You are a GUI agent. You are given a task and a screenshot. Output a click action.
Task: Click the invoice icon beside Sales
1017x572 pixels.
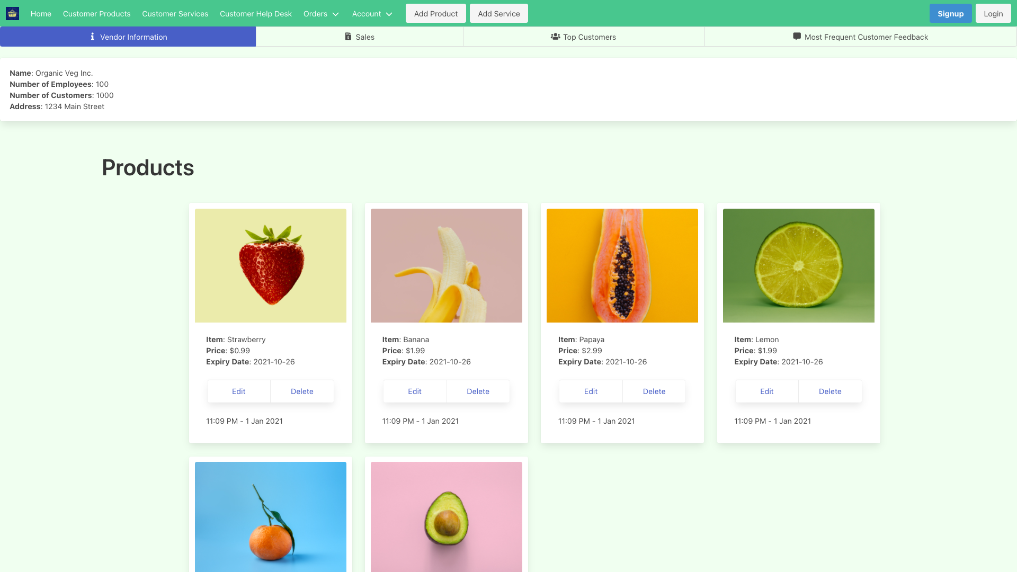pos(348,37)
